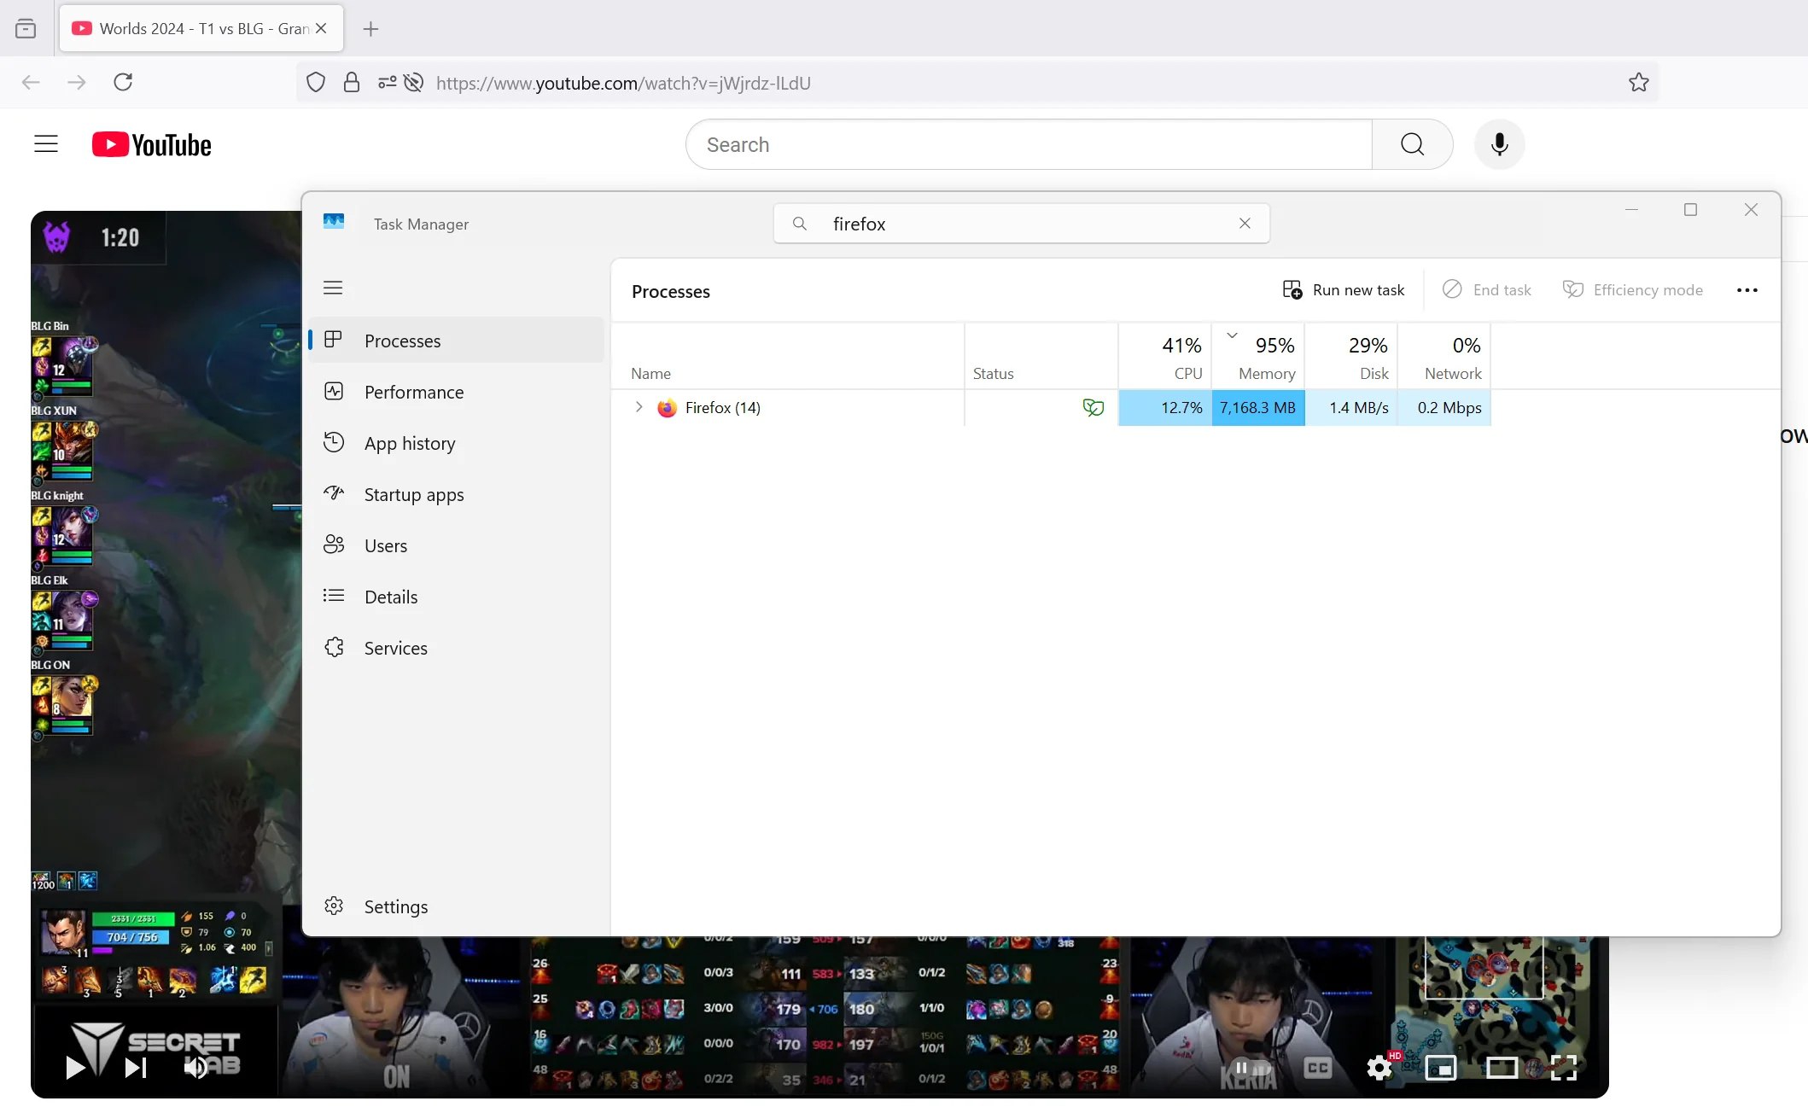Clear the firefox search text in Task Manager

(x=1245, y=224)
